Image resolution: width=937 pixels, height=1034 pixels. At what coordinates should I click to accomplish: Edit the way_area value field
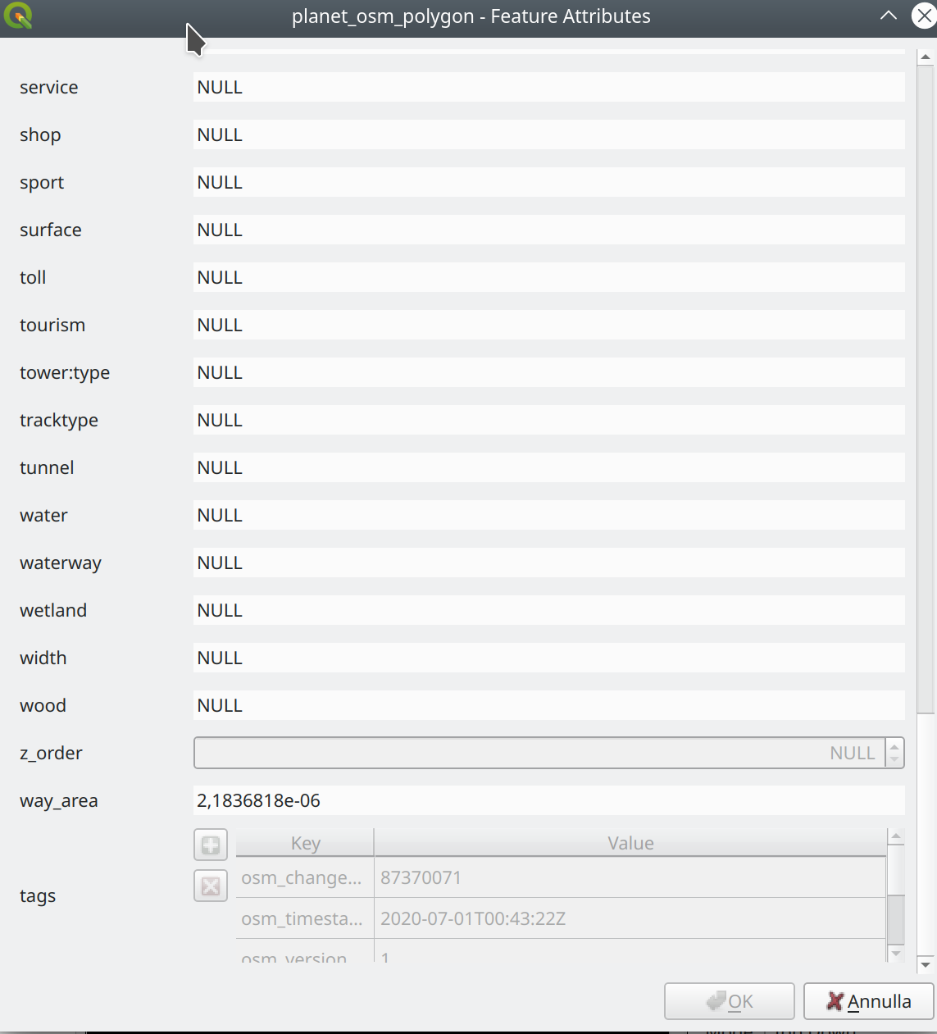point(548,800)
